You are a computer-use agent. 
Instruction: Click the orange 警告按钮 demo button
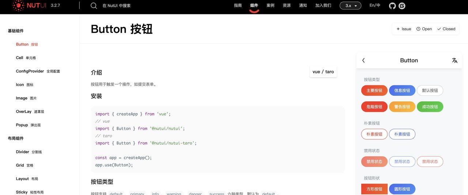coord(402,107)
